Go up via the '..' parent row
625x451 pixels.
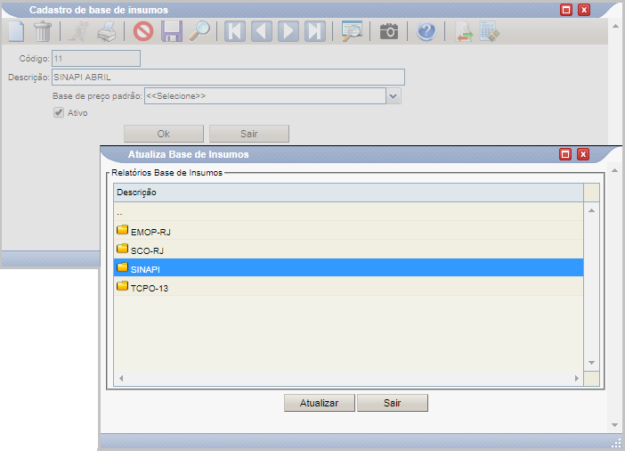click(348, 211)
